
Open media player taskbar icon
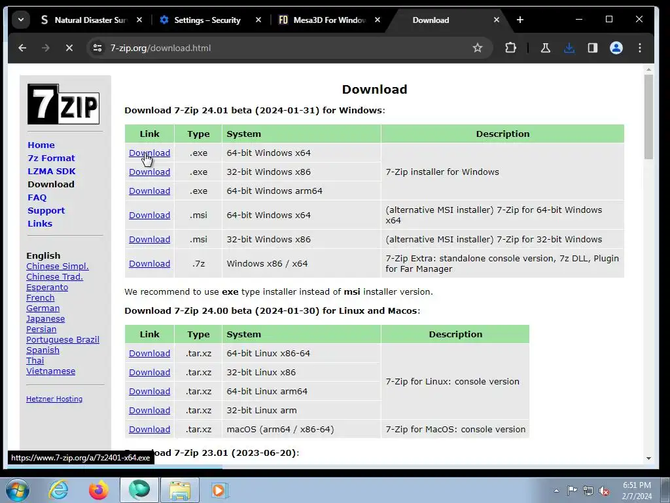pyautogui.click(x=220, y=490)
